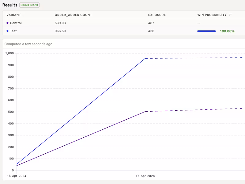The height and width of the screenshot is (184, 245).
Task: Click the Test exposure value 438
Action: (151, 31)
